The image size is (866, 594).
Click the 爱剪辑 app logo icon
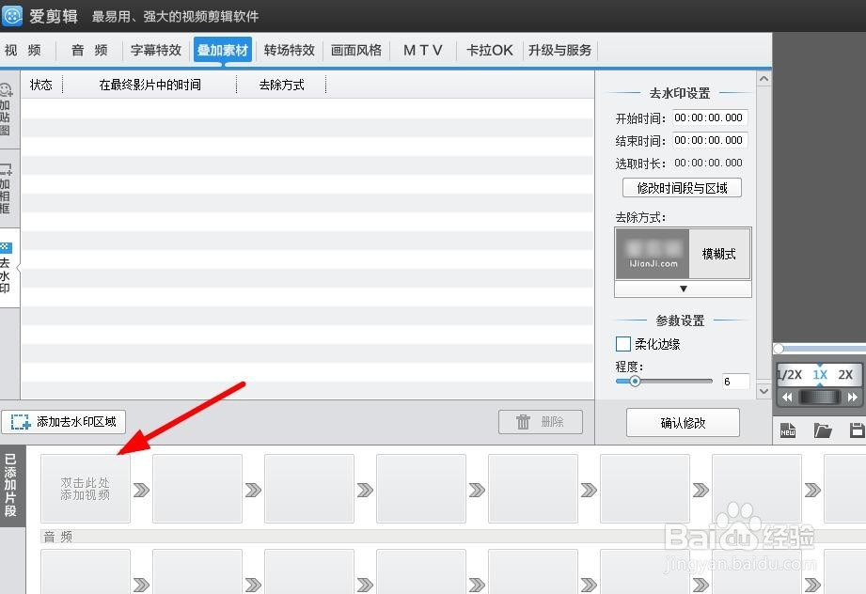click(11, 15)
